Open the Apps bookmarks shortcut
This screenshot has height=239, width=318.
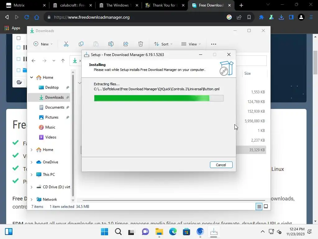click(12, 28)
